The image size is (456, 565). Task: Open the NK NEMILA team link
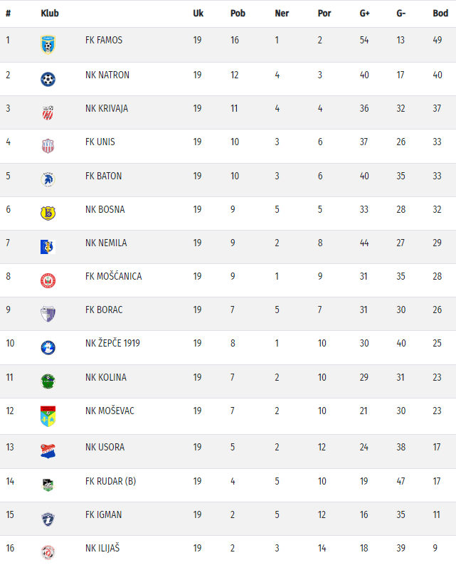point(106,243)
